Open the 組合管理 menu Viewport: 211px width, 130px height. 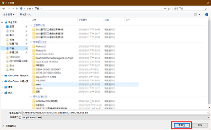tap(9, 14)
